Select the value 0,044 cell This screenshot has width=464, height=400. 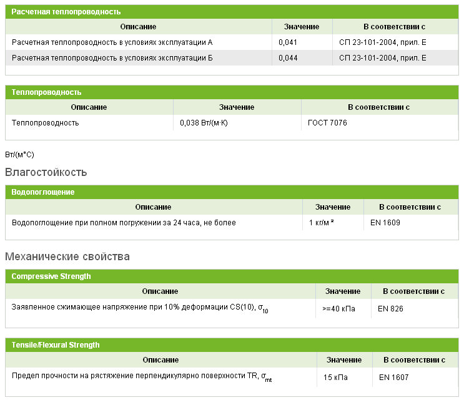pyautogui.click(x=288, y=58)
